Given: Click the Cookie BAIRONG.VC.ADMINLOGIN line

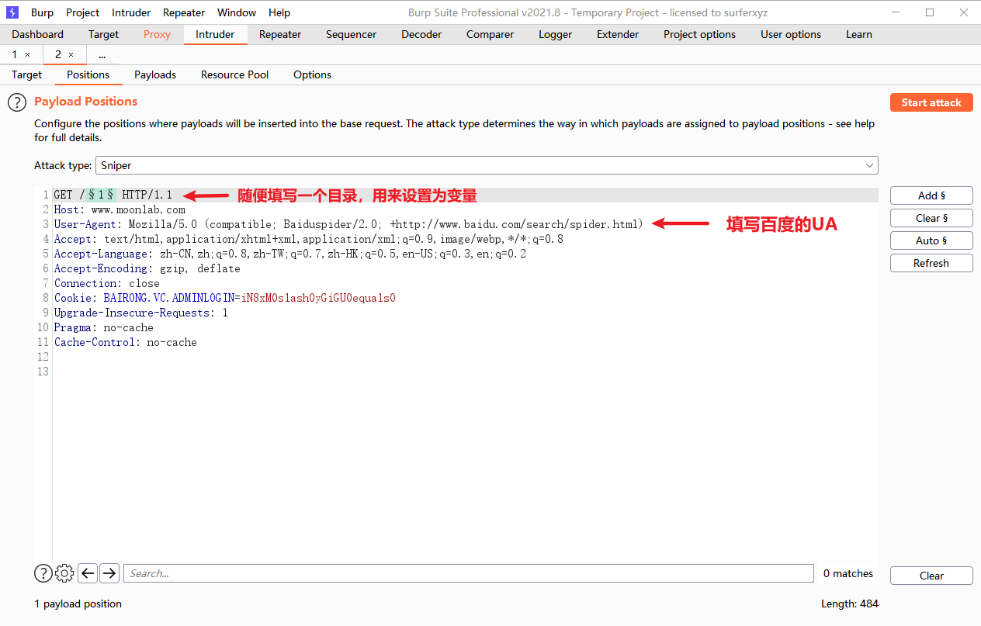Looking at the screenshot, I should tap(225, 298).
